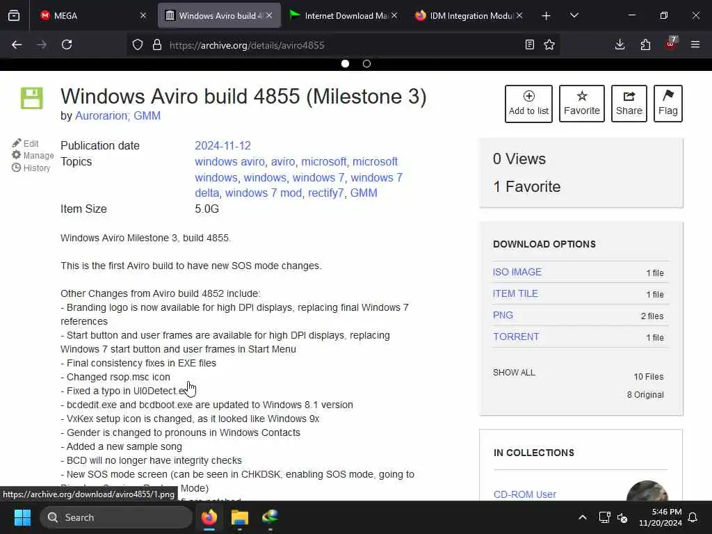View site security padlock info
The width and height of the screenshot is (712, 534).
pos(157,44)
